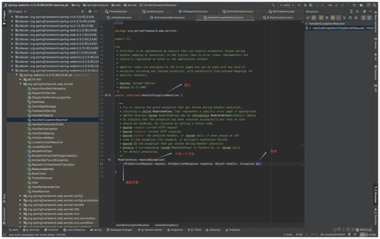Start debugging with the bug icon
Screen dimensions: 380x239
pyautogui.click(x=305, y=5)
